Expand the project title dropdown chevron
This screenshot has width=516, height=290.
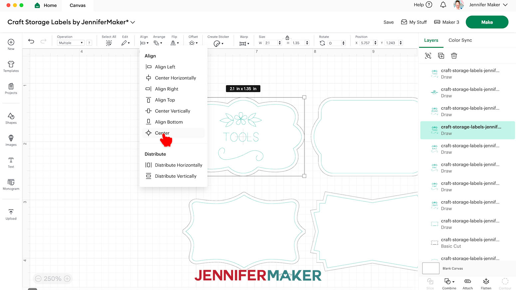(x=133, y=22)
